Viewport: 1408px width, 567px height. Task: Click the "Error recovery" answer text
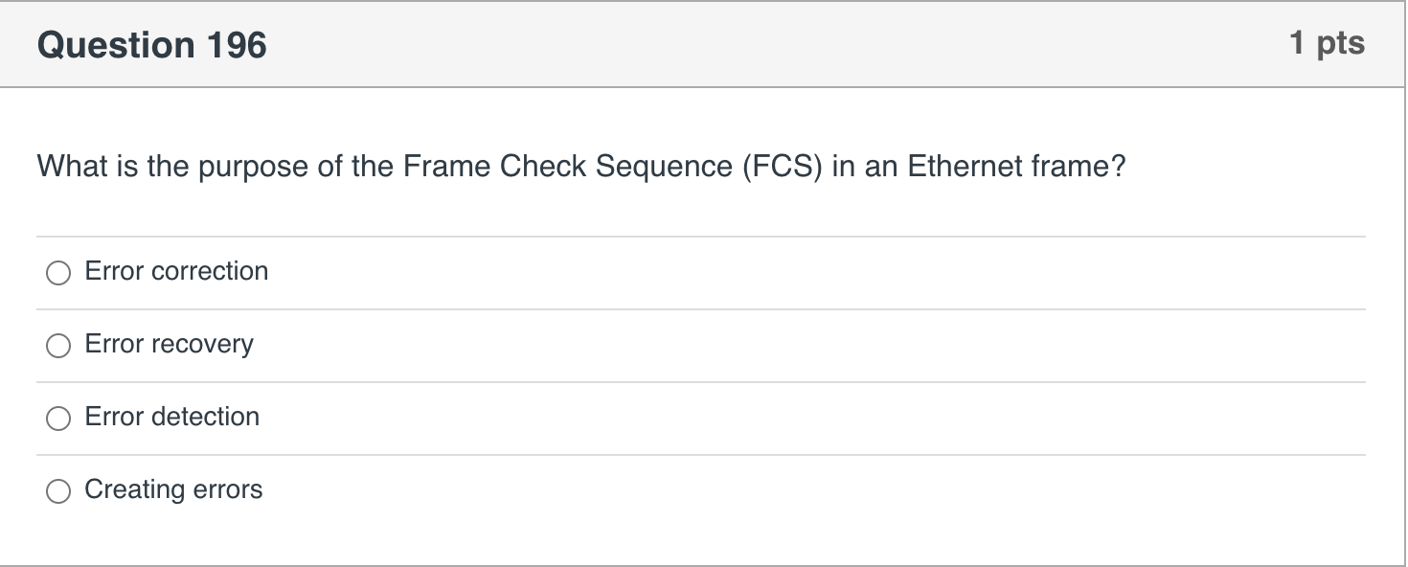pyautogui.click(x=169, y=344)
